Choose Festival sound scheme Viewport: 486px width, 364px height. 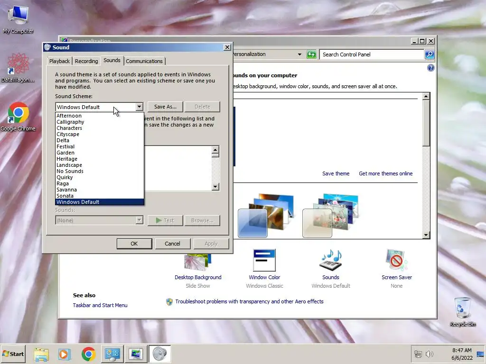pos(100,147)
